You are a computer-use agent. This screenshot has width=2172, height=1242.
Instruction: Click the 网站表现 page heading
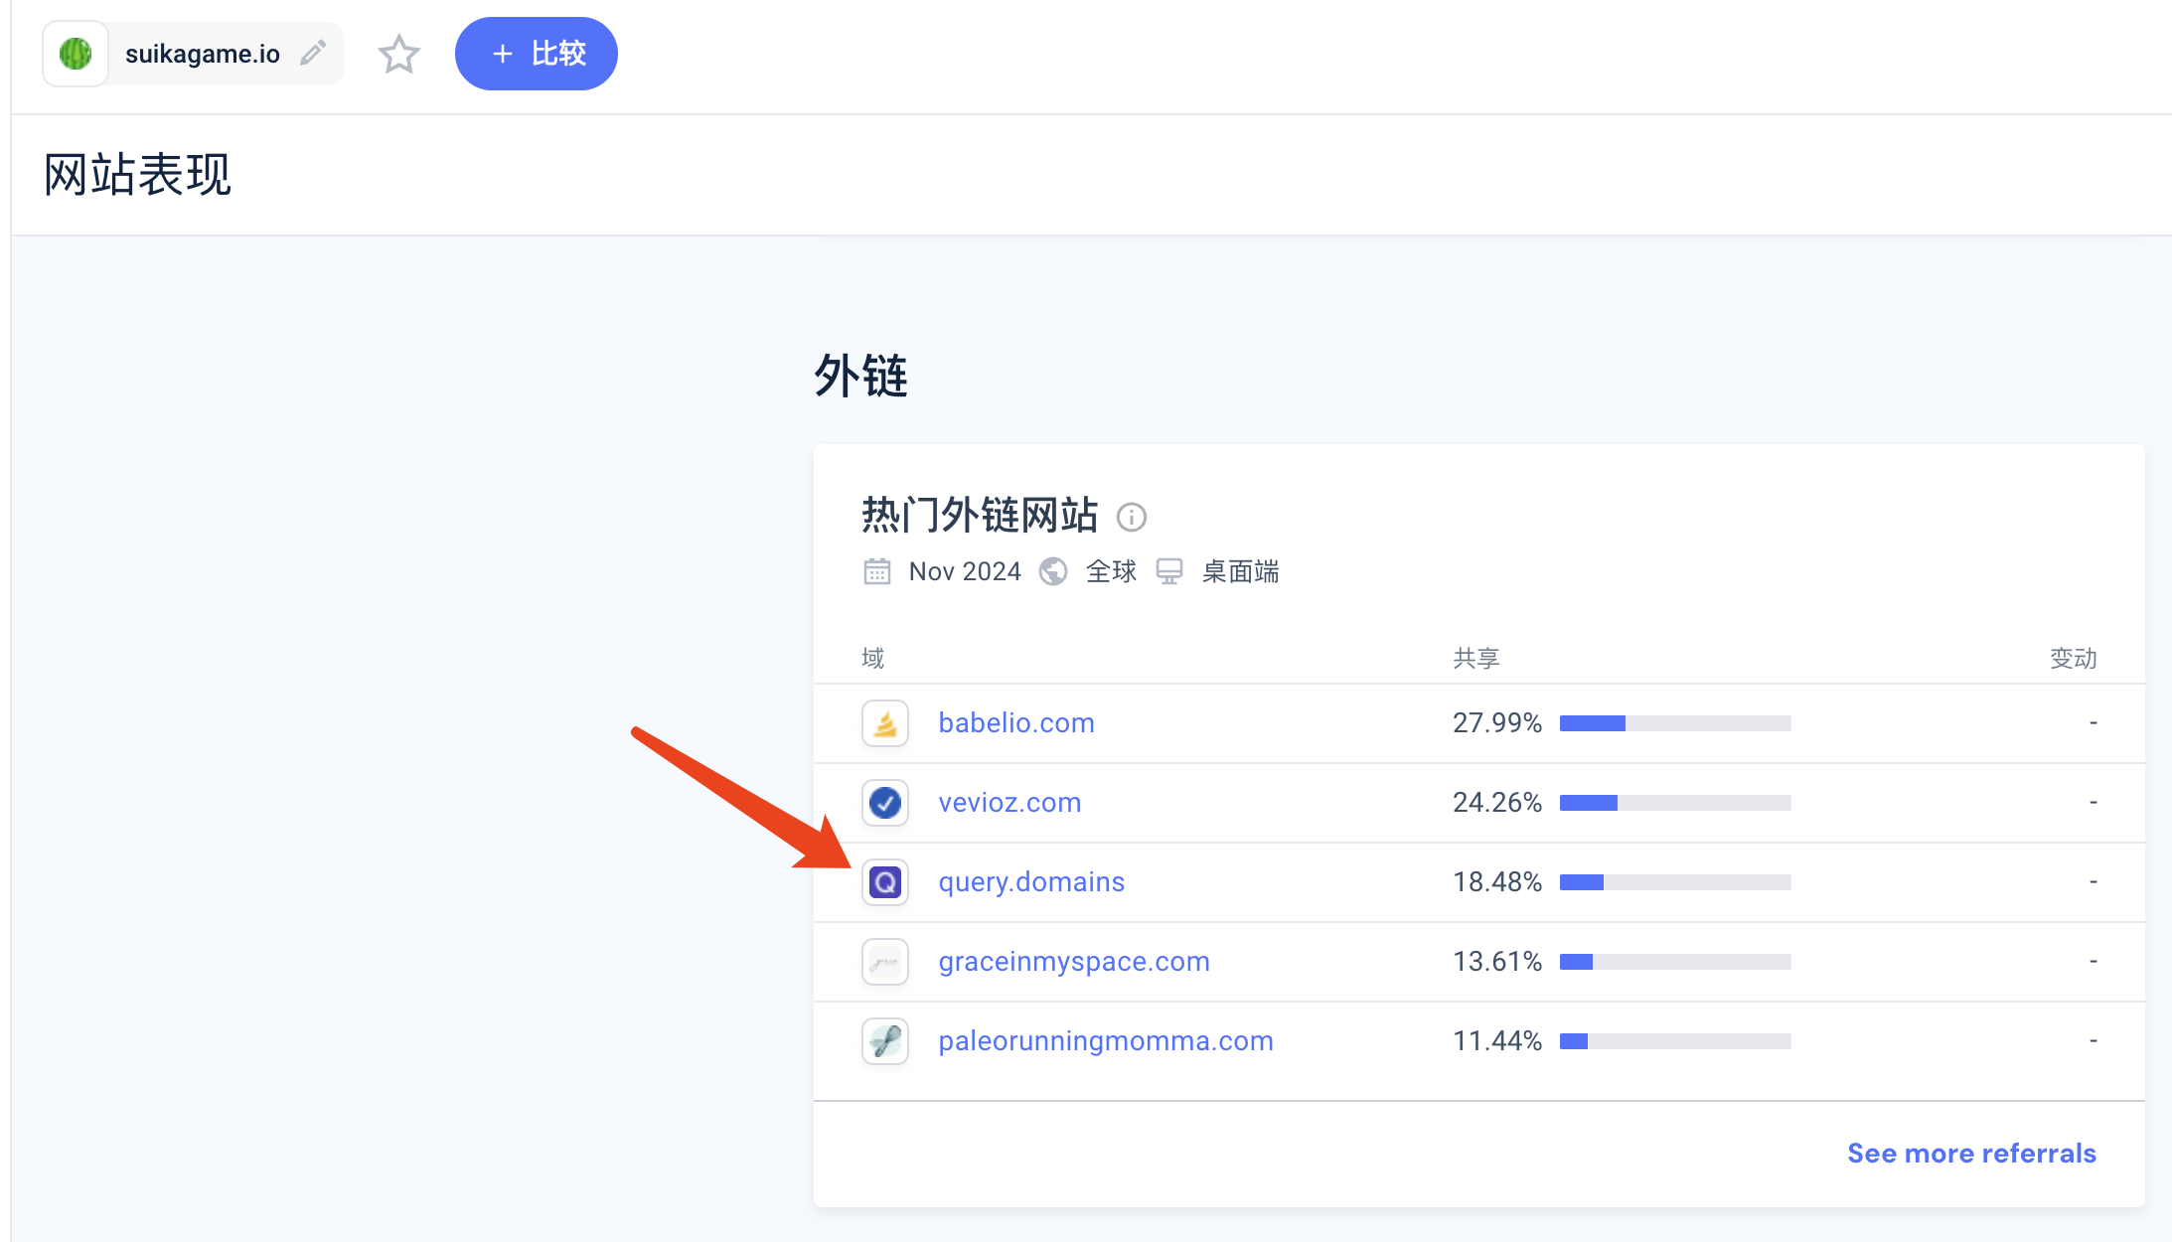pyautogui.click(x=138, y=175)
